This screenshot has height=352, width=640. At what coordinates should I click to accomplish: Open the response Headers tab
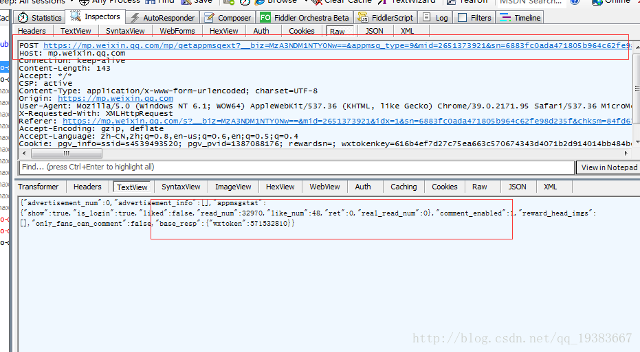(87, 187)
